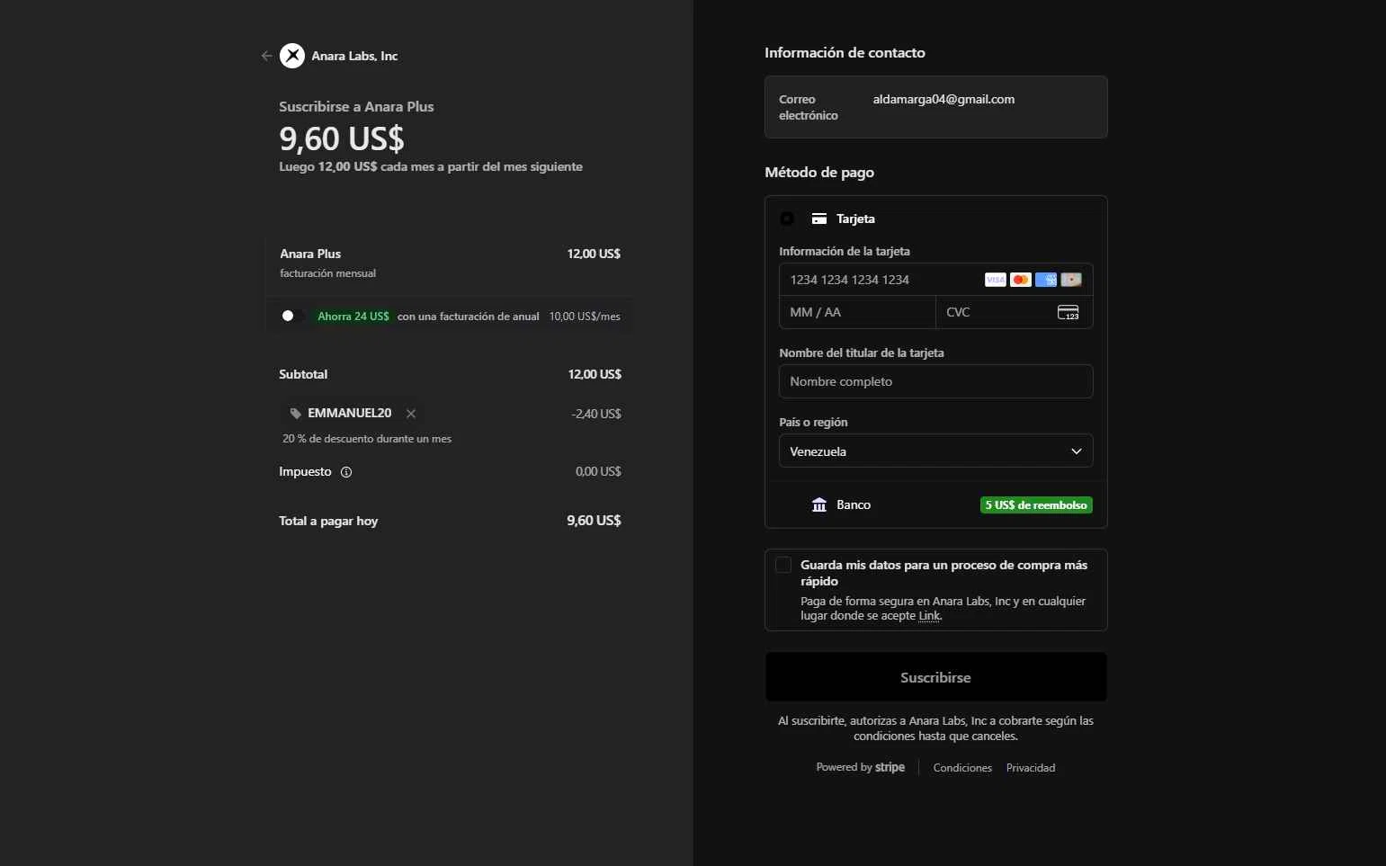Image resolution: width=1386 pixels, height=866 pixels.
Task: Click the Visa card logo
Action: [x=995, y=280]
